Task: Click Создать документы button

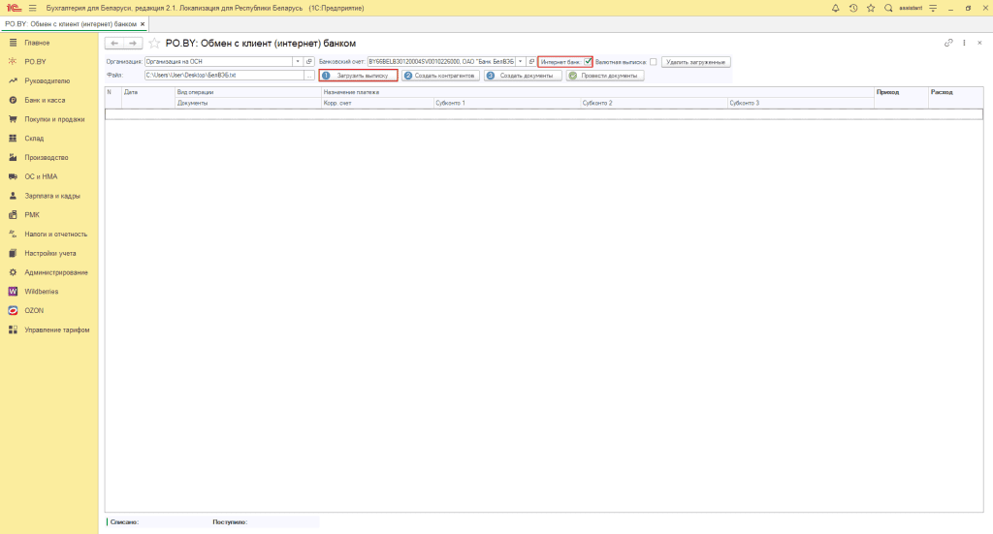Action: [x=524, y=76]
